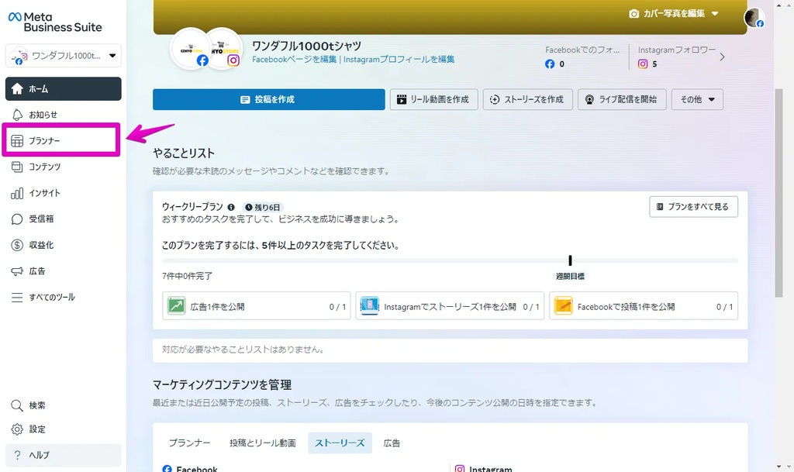This screenshot has height=472, width=794.
Task: Open その他 dropdown
Action: 697,100
